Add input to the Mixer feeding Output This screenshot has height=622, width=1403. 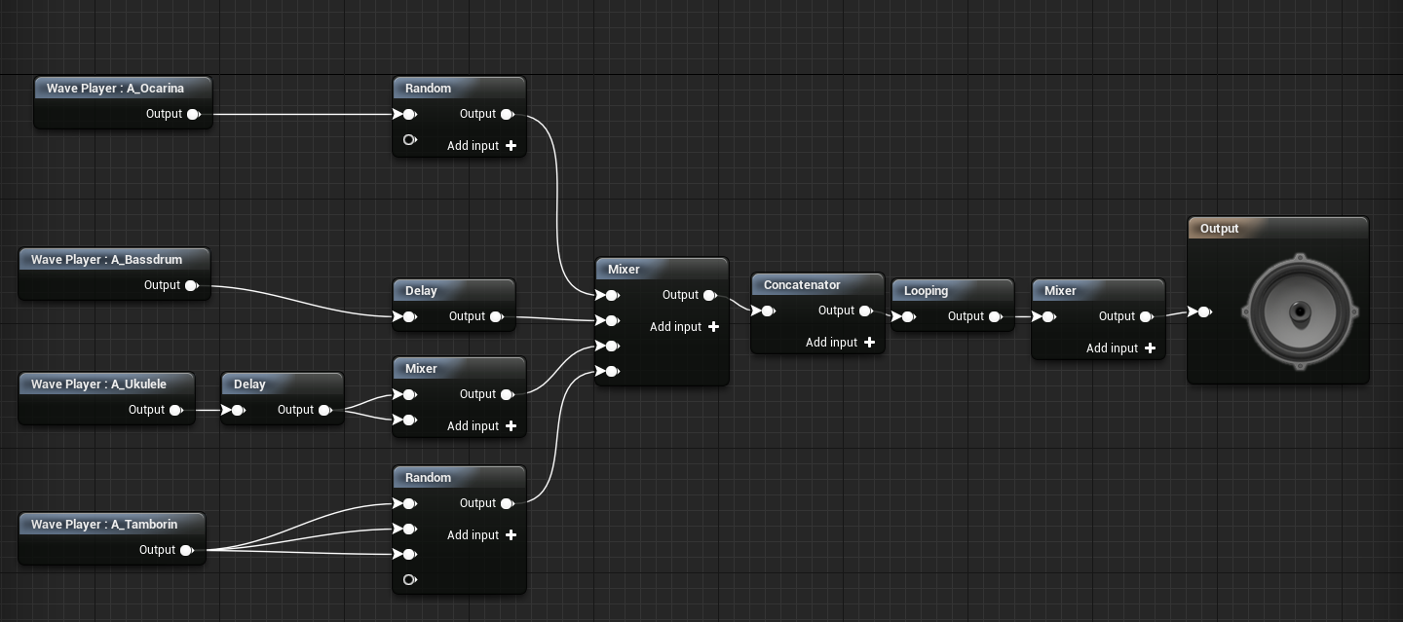click(1120, 348)
